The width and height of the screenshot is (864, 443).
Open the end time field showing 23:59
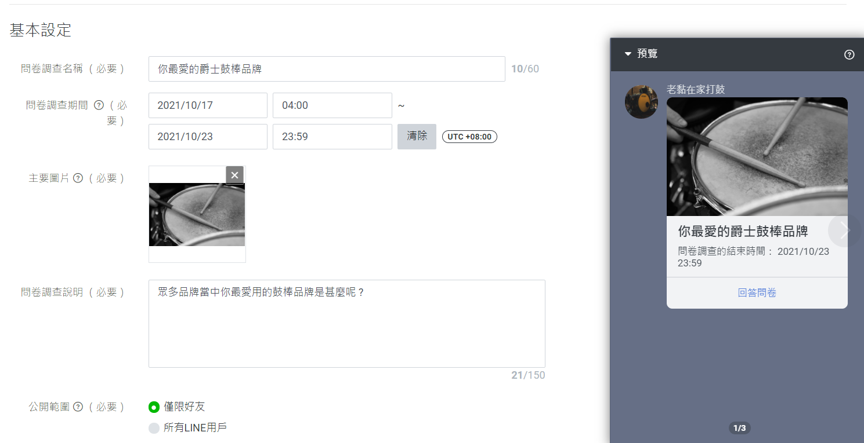tap(332, 137)
